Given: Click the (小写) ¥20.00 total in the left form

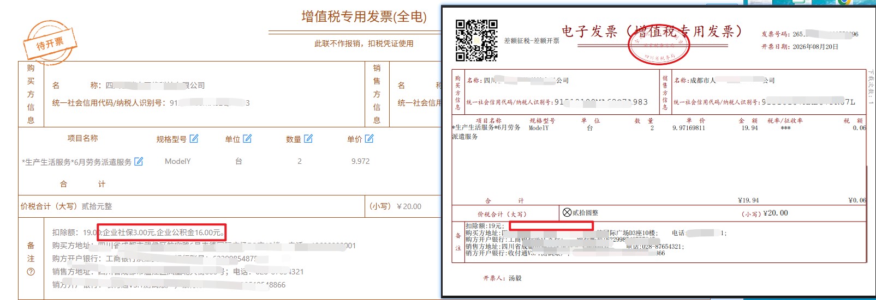Looking at the screenshot, I should (x=396, y=206).
